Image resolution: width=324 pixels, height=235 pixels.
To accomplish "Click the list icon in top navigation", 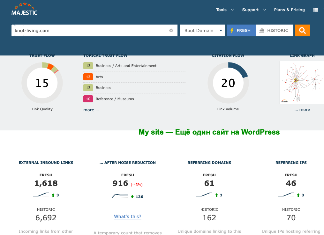I will (315, 10).
